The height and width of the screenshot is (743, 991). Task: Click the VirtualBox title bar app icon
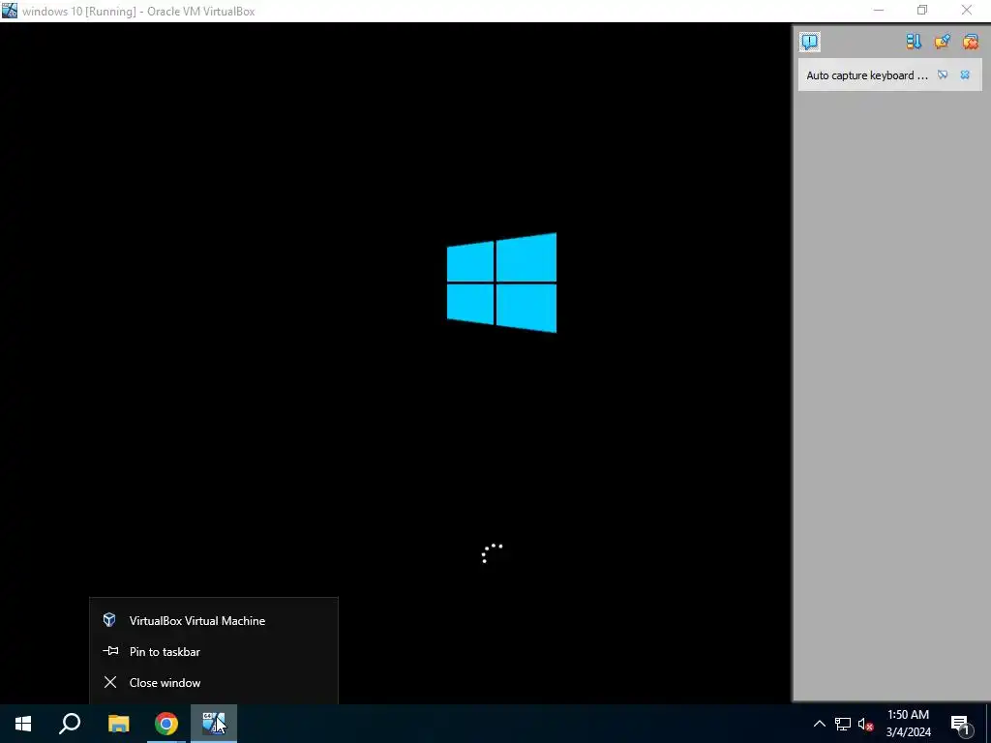click(10, 11)
